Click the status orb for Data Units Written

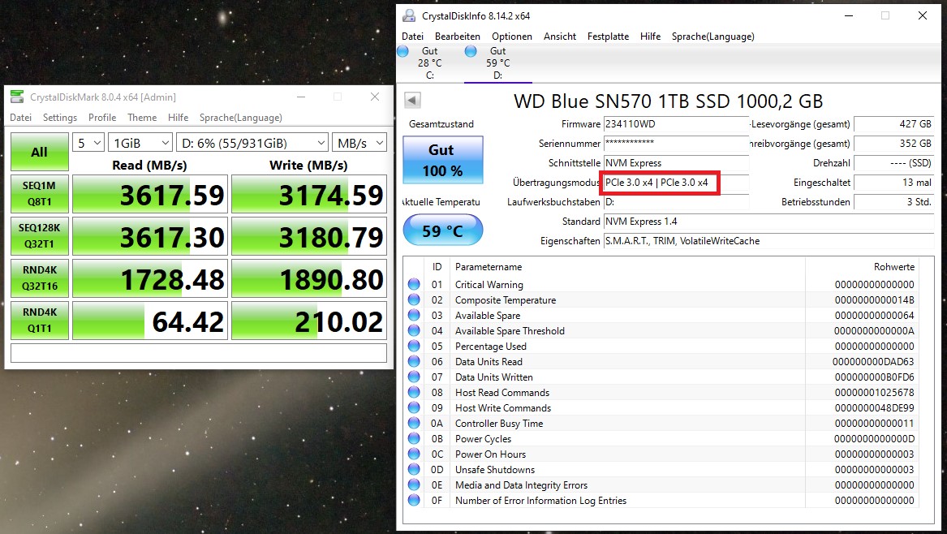point(414,377)
